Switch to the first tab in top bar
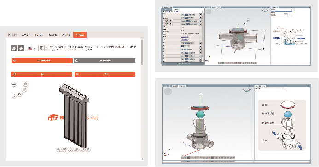Image resolution: width=319 pixels, height=167 pixels. [x=12, y=35]
